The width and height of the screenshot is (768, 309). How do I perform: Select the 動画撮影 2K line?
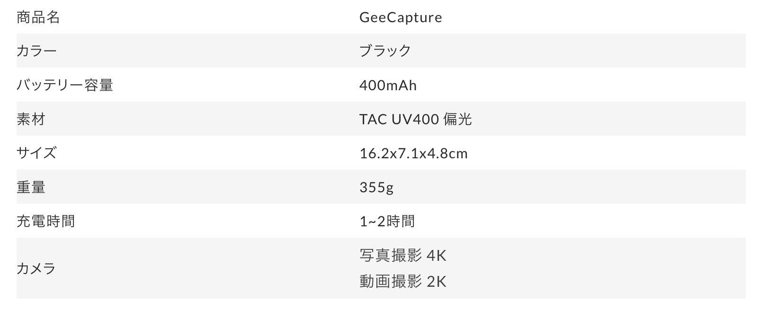pos(403,282)
